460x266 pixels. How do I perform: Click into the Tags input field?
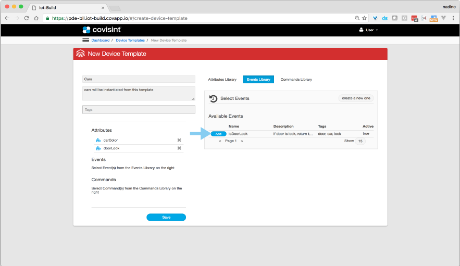pyautogui.click(x=139, y=110)
